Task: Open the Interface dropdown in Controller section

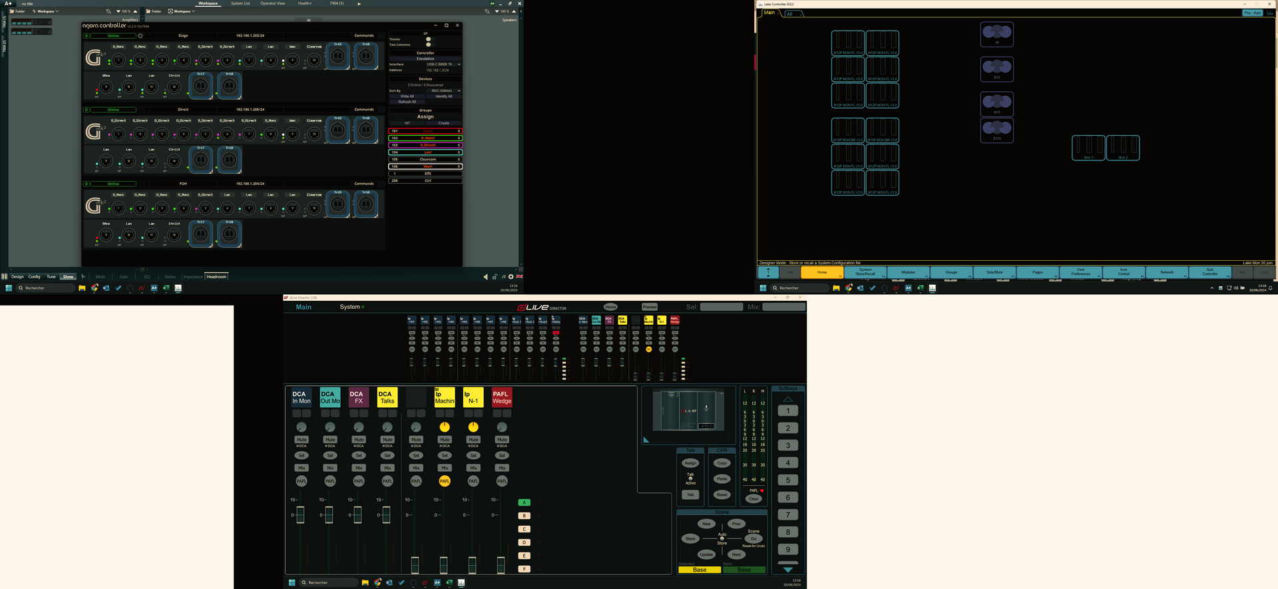Action: point(443,65)
